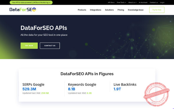The width and height of the screenshot is (174, 109).
Task: Click the SERPs Google label
Action: click(x=33, y=84)
